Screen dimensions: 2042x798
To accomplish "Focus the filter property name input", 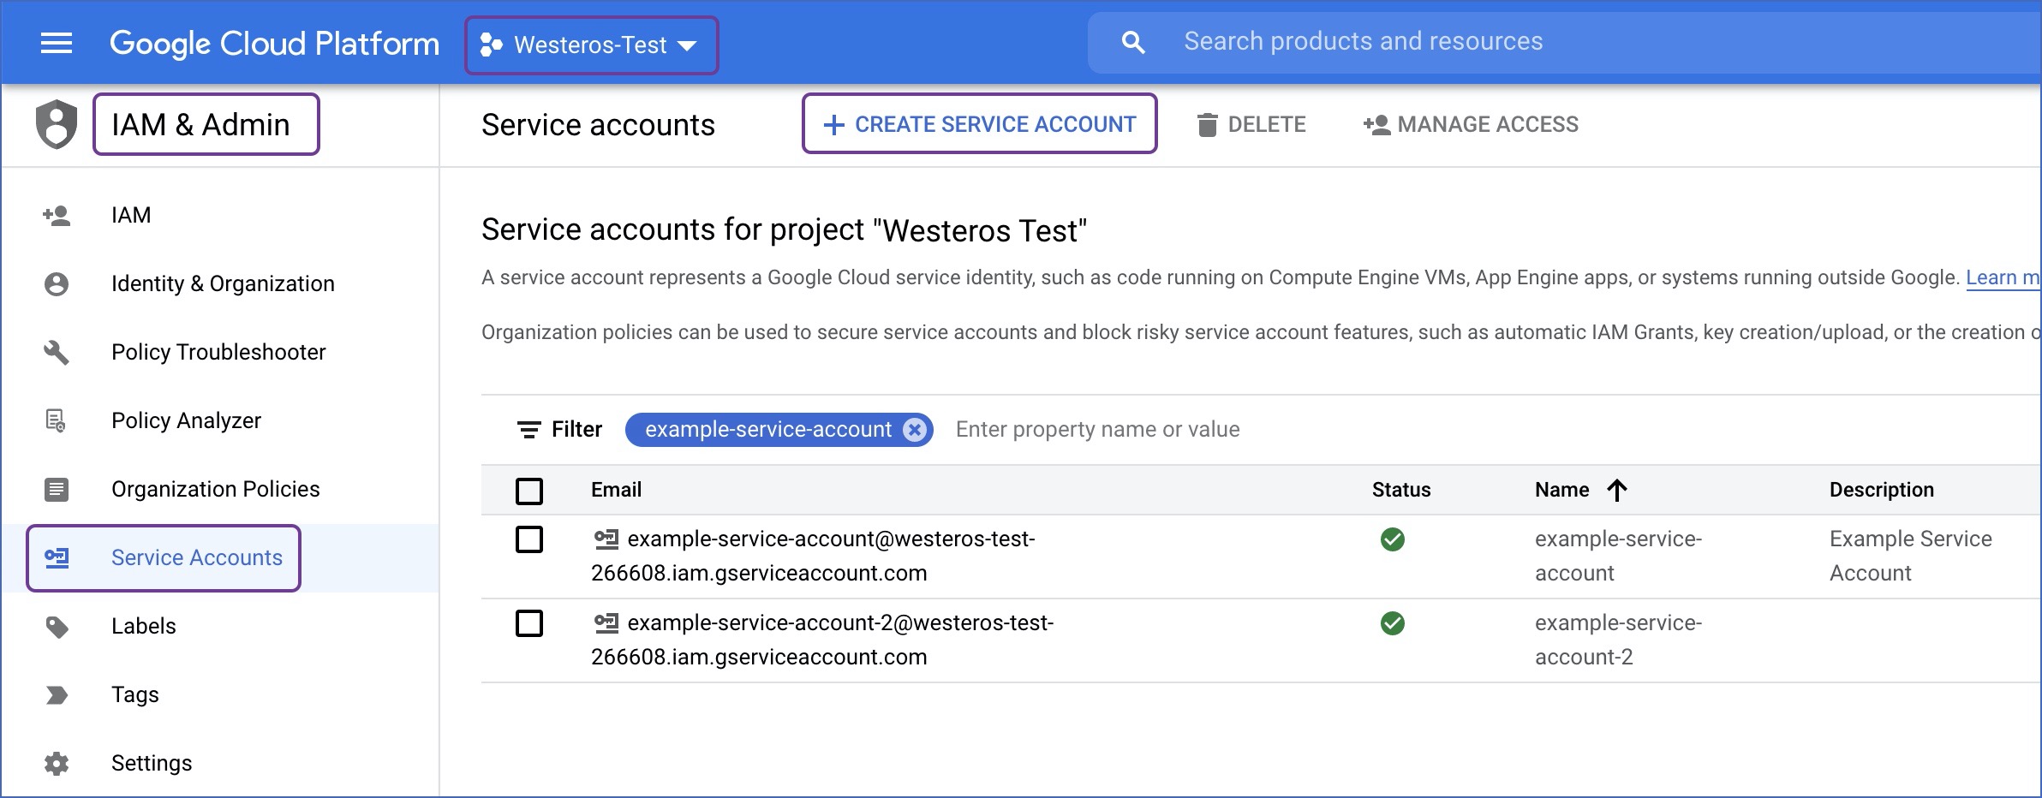I will click(1097, 429).
